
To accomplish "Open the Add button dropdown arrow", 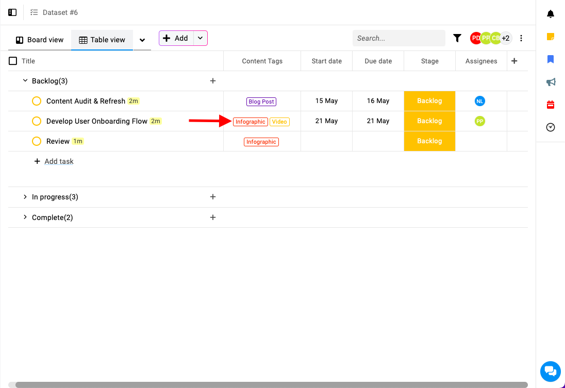I will [x=201, y=38].
